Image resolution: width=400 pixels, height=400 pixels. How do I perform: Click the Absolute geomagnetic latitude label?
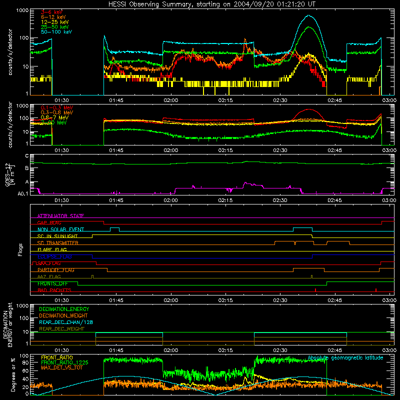[x=345, y=357]
